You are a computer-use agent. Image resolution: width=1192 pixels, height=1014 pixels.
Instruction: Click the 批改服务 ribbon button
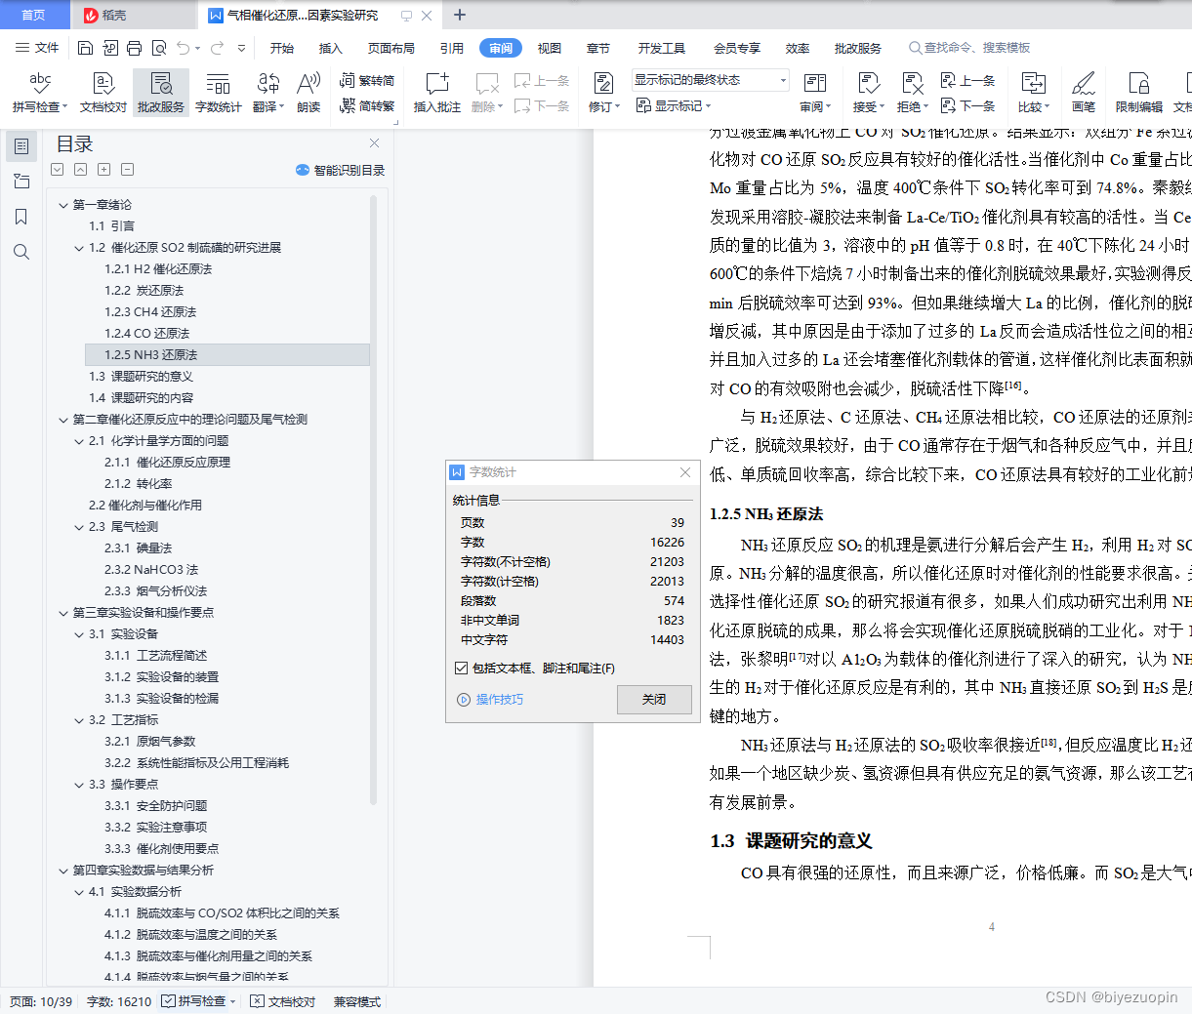(161, 92)
